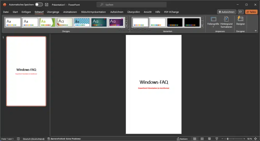Click the Windows-FAQ title on the slide

[x=154, y=82]
